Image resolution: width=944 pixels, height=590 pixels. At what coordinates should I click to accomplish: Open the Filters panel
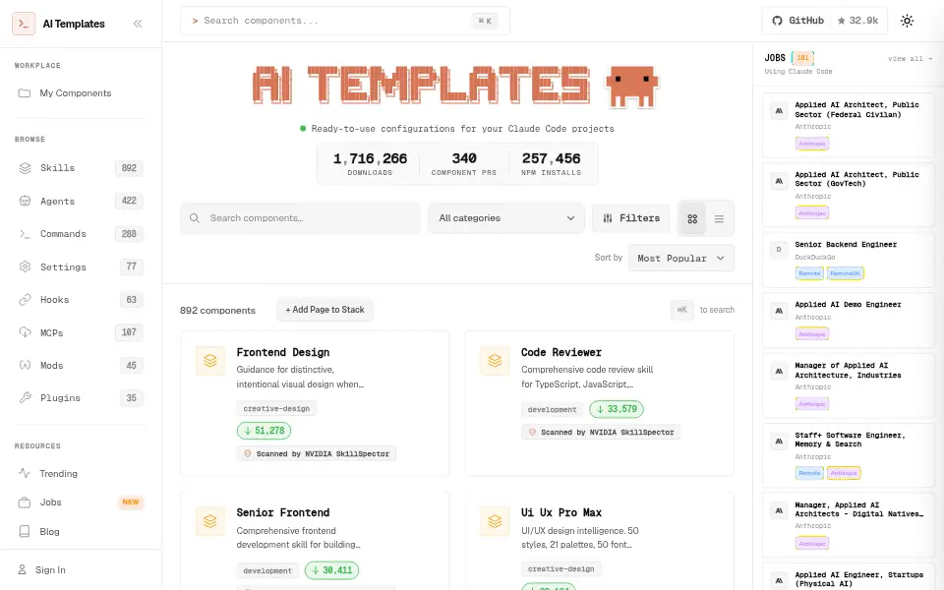tap(631, 218)
